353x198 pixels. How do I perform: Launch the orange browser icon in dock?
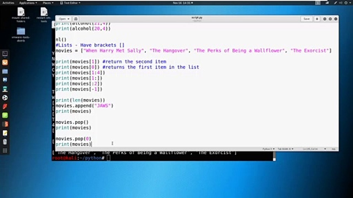point(5,62)
